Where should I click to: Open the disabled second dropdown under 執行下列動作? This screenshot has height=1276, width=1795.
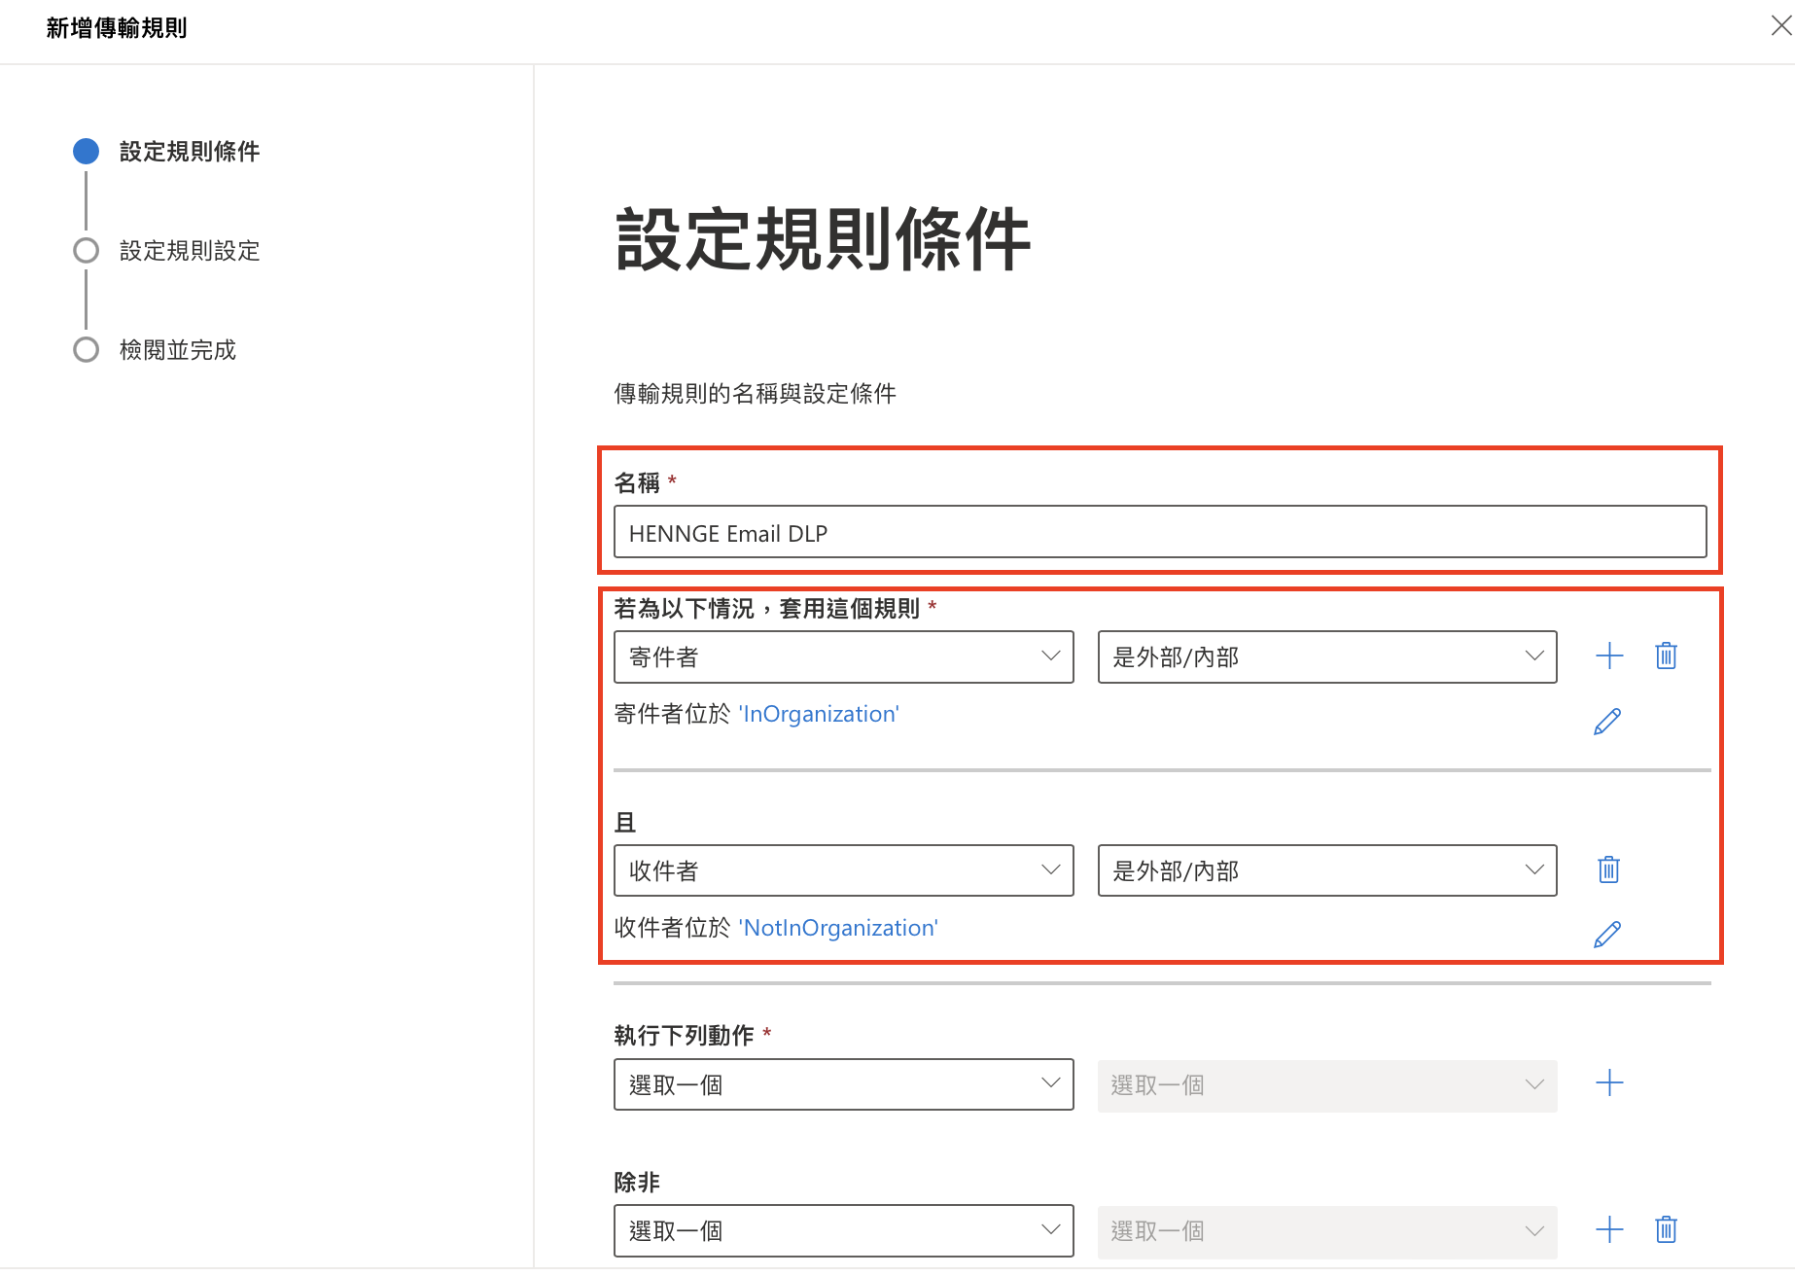[1326, 1085]
